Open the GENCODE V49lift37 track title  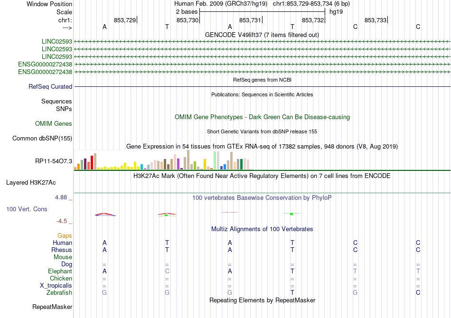262,35
